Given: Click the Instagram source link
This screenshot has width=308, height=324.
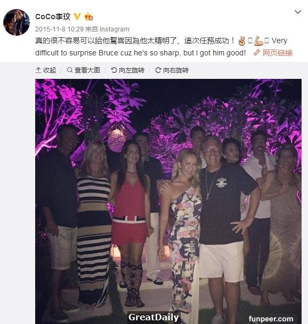Looking at the screenshot, I should coord(115,29).
